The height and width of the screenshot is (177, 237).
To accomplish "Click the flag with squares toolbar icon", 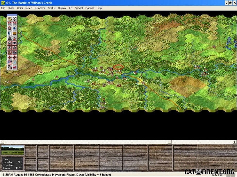I will (x=14, y=53).
